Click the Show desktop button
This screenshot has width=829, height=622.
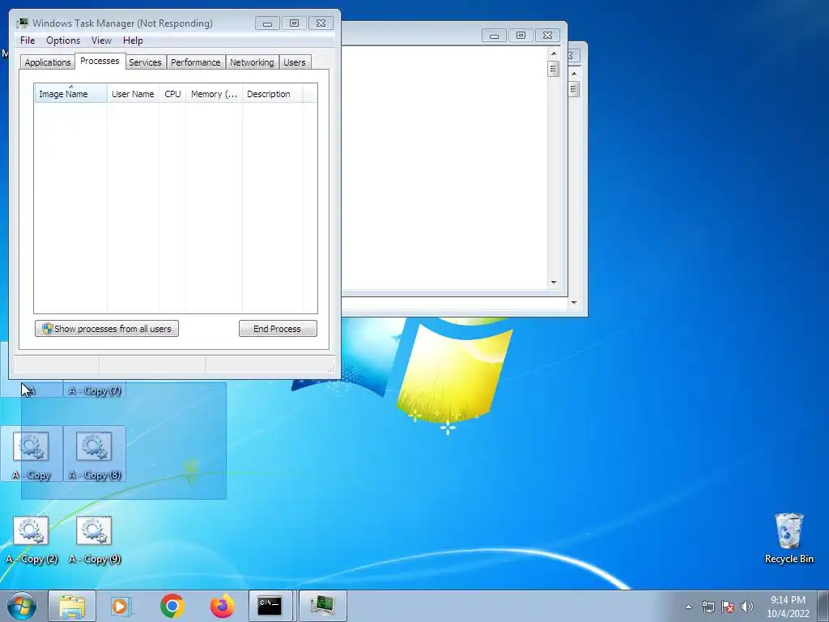[x=823, y=606]
